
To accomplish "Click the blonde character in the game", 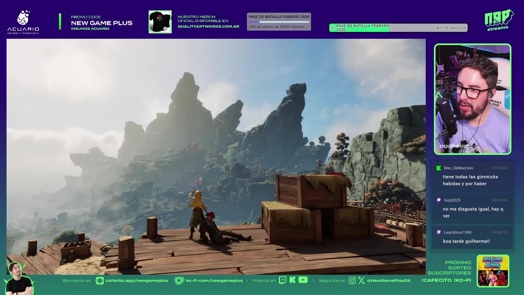I will pos(197,214).
